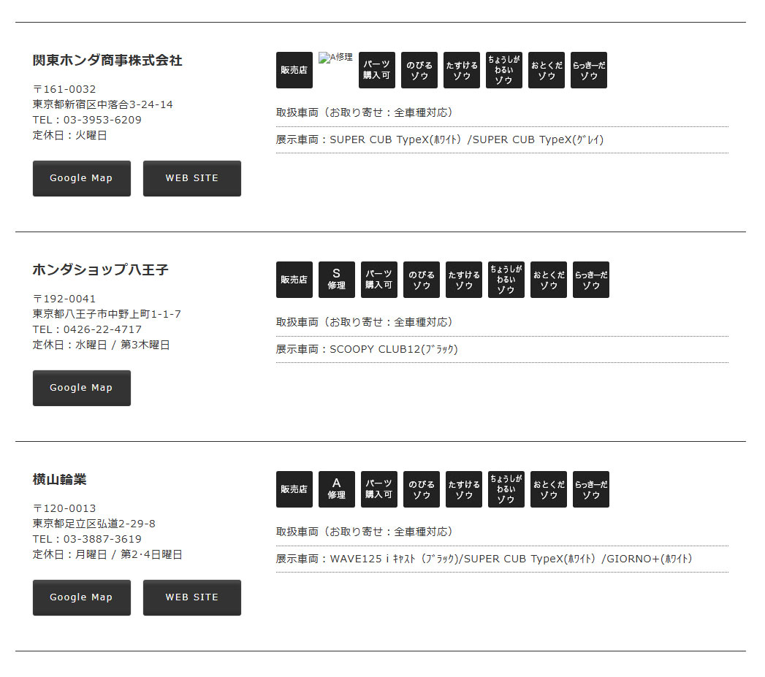This screenshot has width=765, height=677.
Task: Click 取扱車両 line for 横山輪業
Action: point(365,532)
